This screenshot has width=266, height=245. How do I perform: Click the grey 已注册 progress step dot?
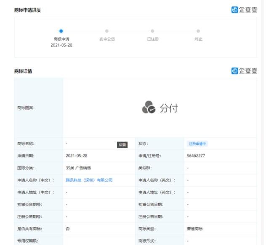click(x=152, y=31)
